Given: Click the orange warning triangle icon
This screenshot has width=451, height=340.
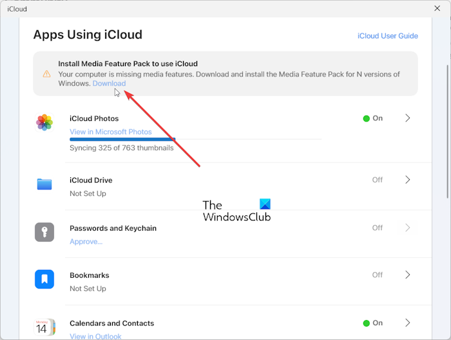Looking at the screenshot, I should (46, 74).
